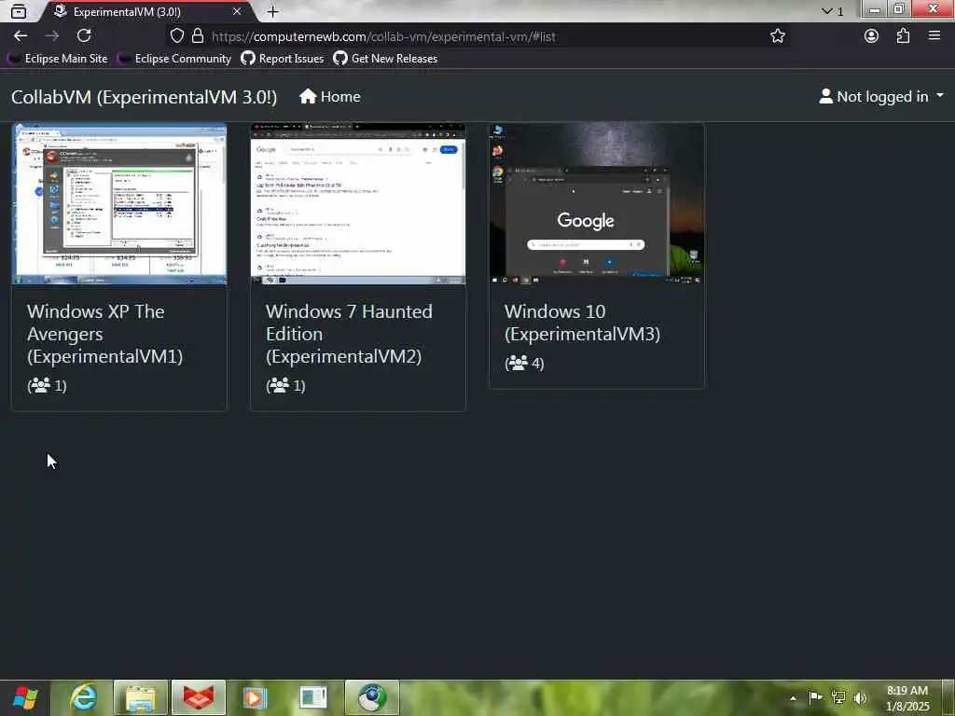Reload the page with refresh icon
The image size is (955, 716).
pyautogui.click(x=84, y=36)
